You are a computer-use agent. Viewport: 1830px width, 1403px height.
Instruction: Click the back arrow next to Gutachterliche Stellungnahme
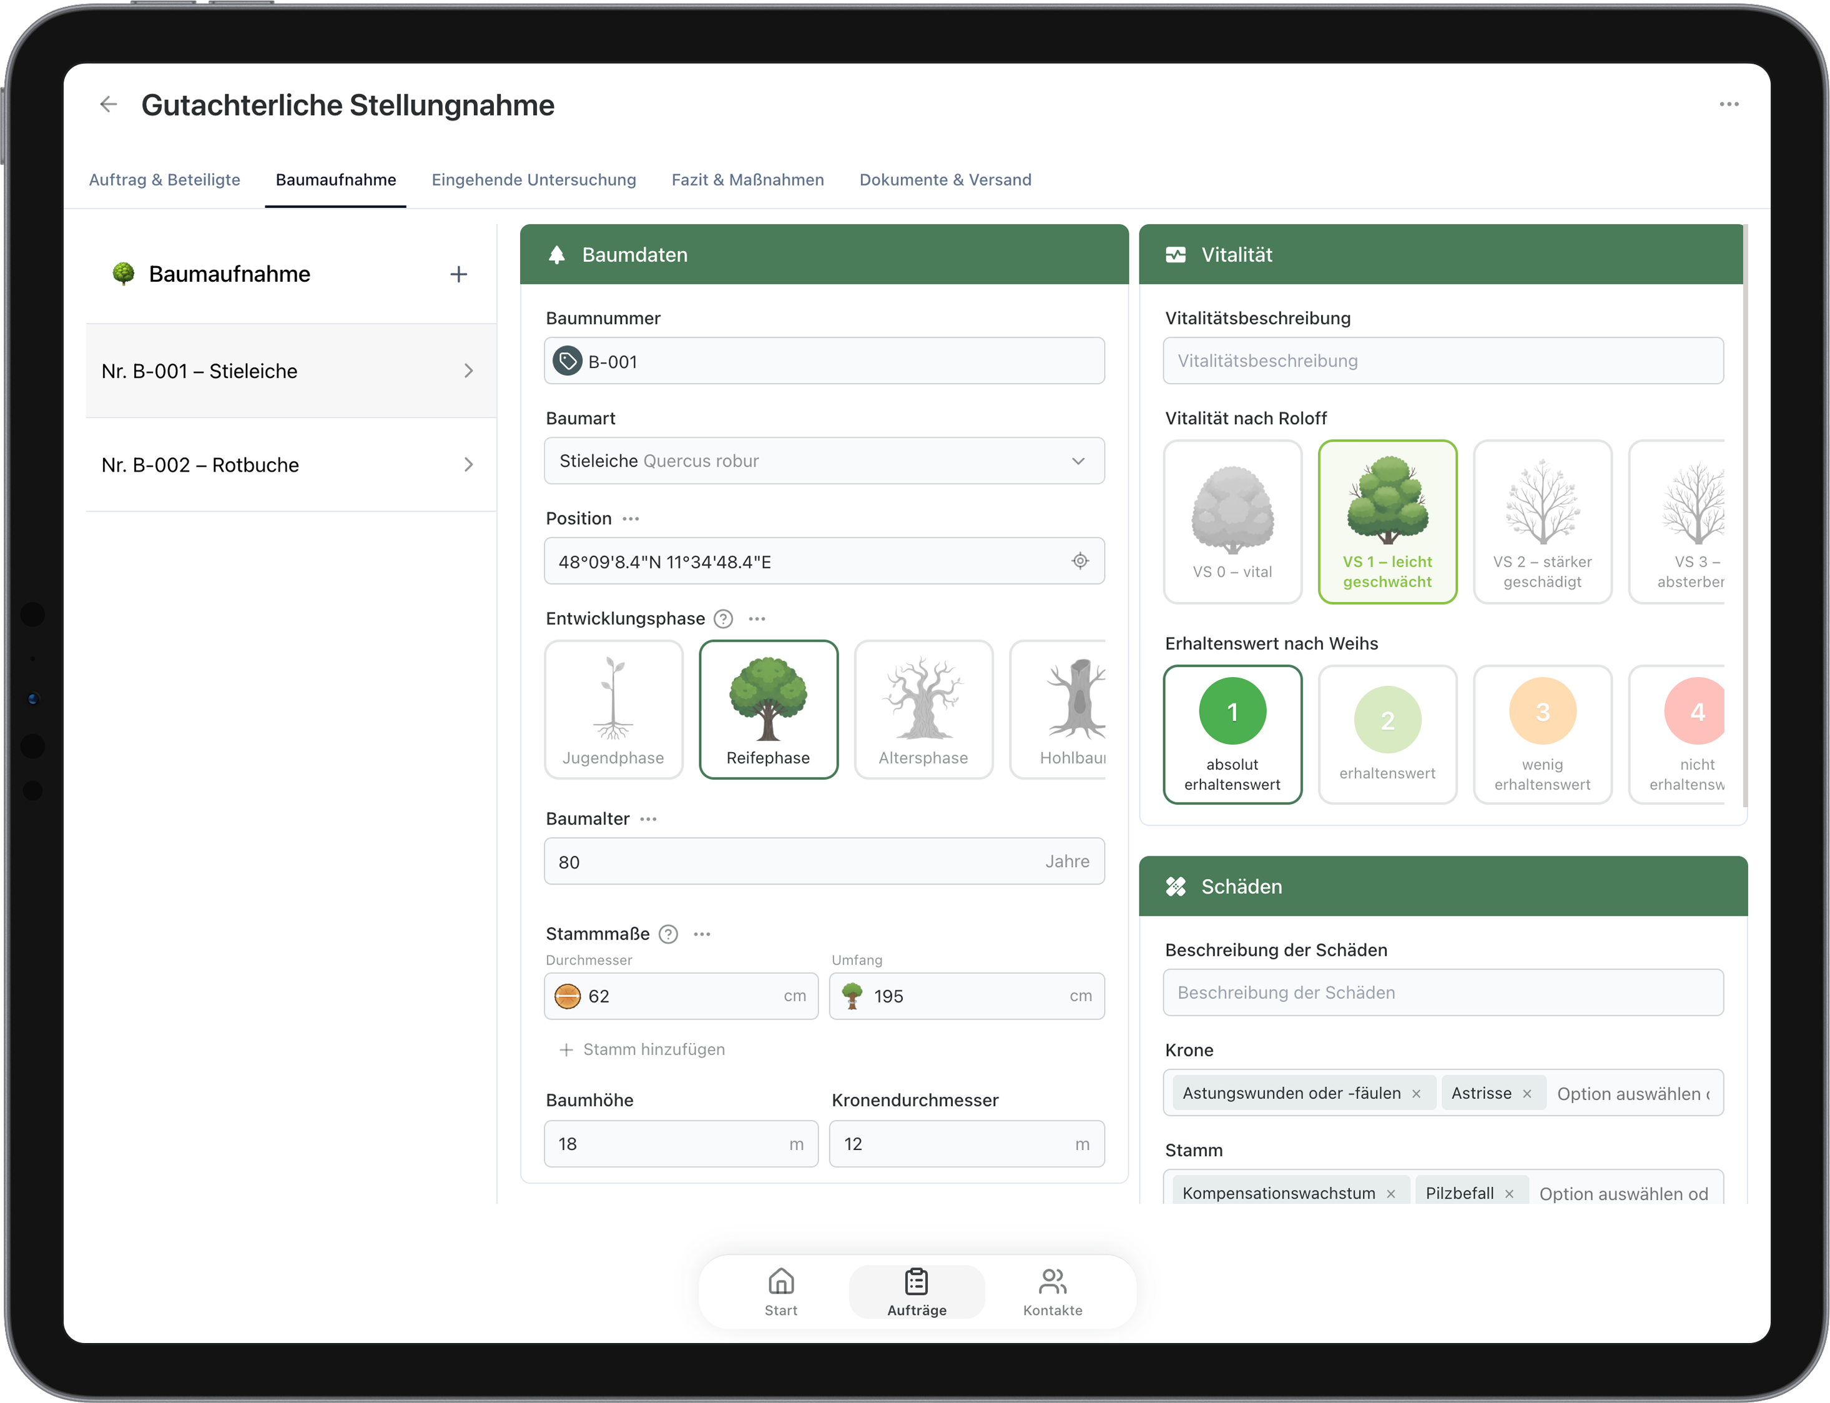(107, 104)
